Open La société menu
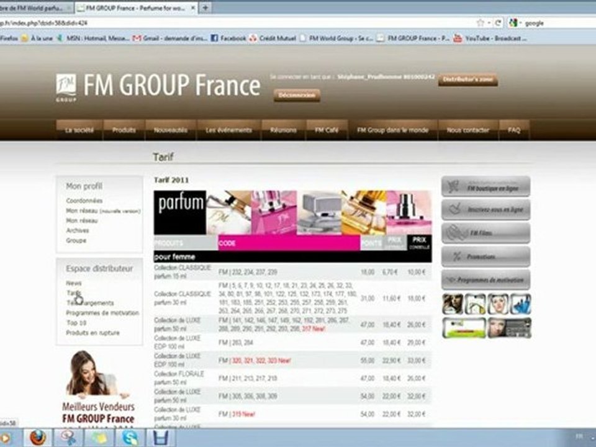596x447 pixels. (79, 130)
